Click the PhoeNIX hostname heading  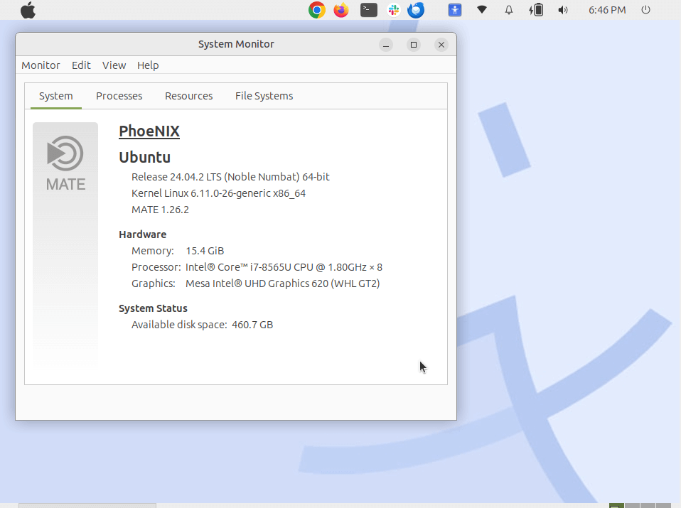tap(149, 131)
